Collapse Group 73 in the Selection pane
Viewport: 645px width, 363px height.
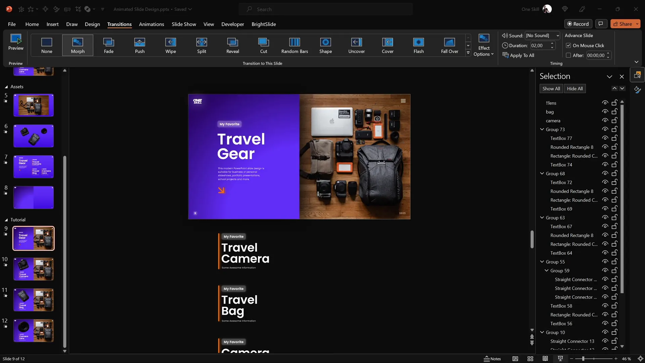(542, 129)
